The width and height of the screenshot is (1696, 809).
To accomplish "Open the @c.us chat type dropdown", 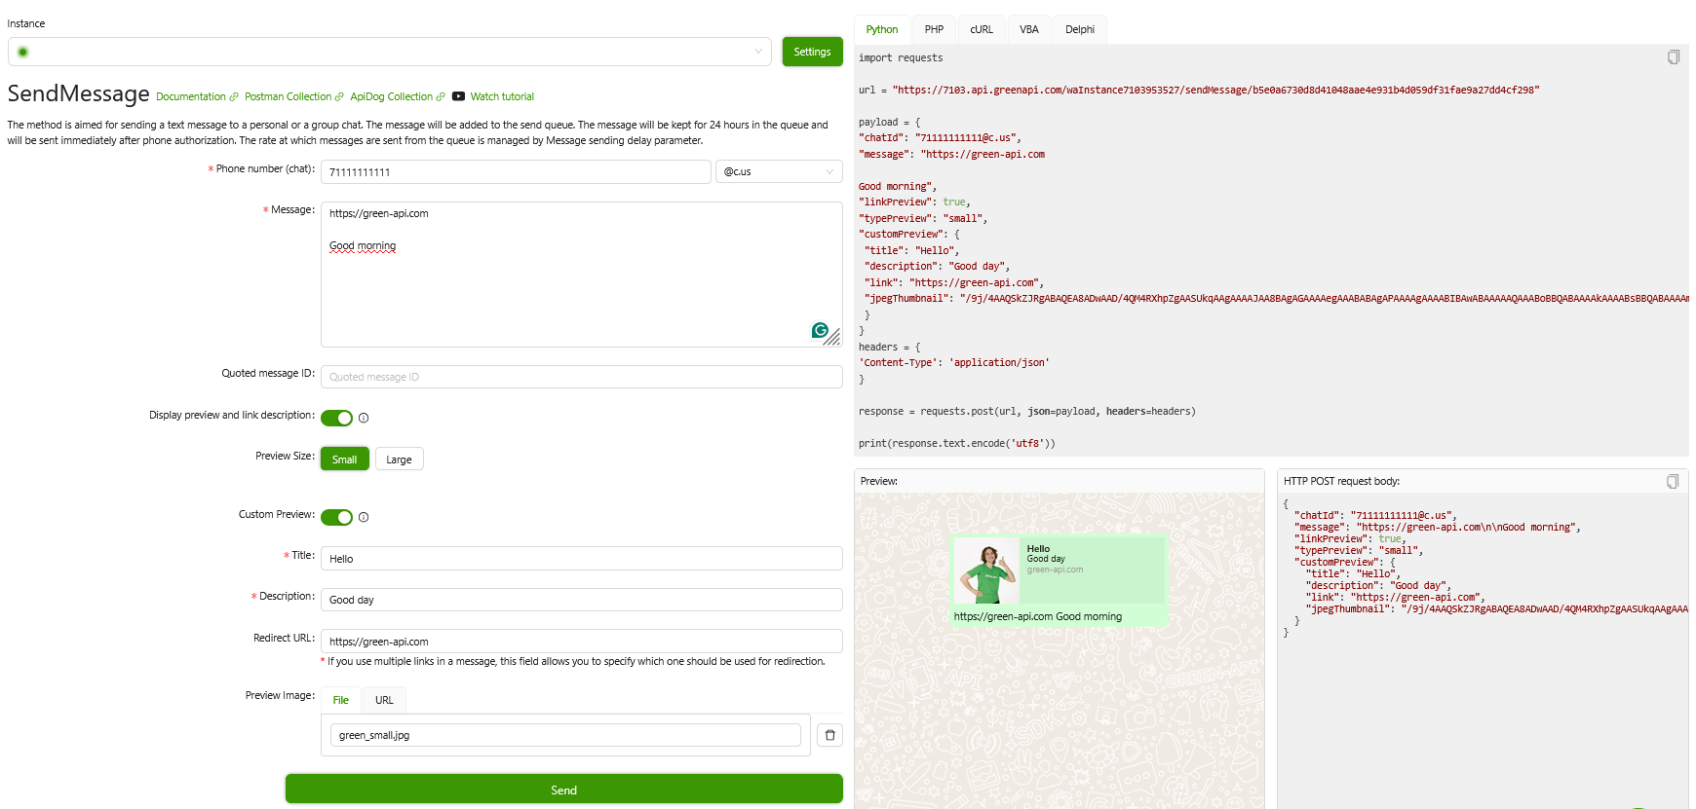I will pyautogui.click(x=779, y=171).
